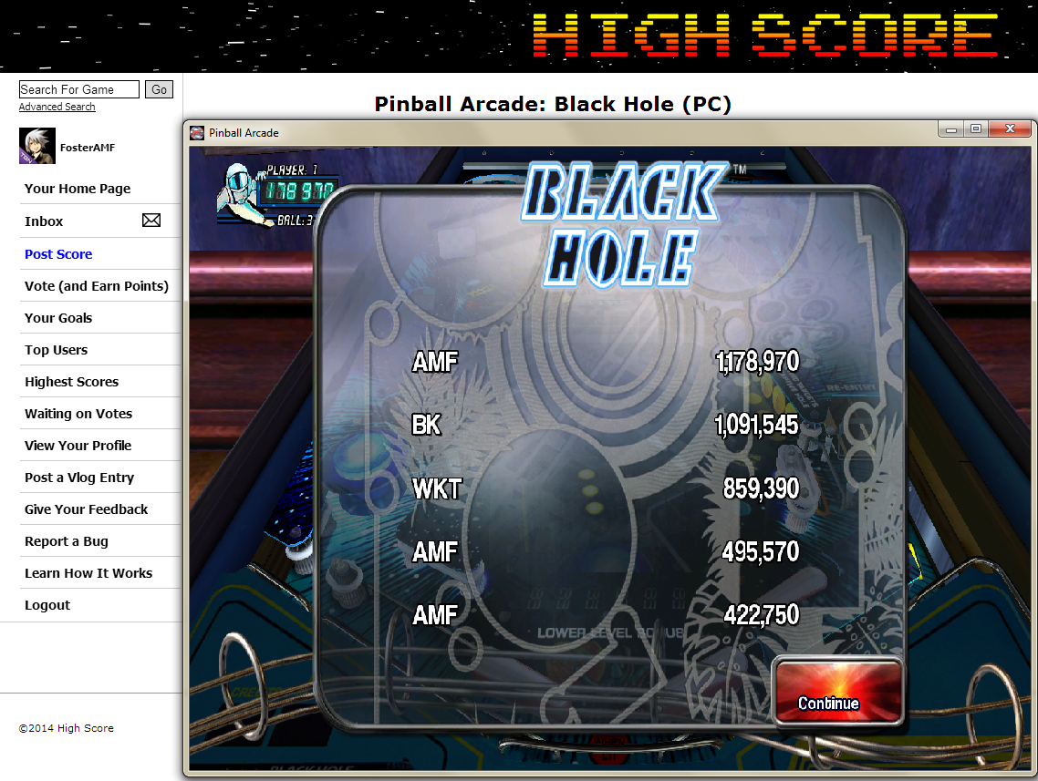Click in the Search For Game field
Image resolution: width=1038 pixels, height=781 pixels.
point(78,89)
